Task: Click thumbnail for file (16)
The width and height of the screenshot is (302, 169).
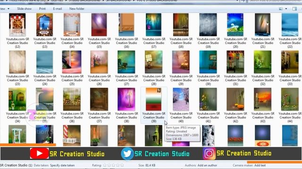Action: (126, 25)
